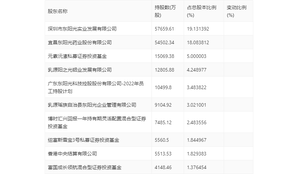Select 深圳市东阳光实业发展有限公司 shareholder name
The height and width of the screenshot is (174, 298).
click(82, 29)
